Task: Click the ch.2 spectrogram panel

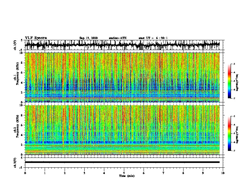Action: [122, 130]
